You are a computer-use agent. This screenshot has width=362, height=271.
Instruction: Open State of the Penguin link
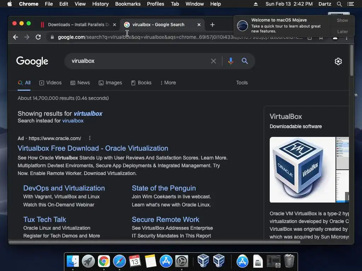pos(164,188)
